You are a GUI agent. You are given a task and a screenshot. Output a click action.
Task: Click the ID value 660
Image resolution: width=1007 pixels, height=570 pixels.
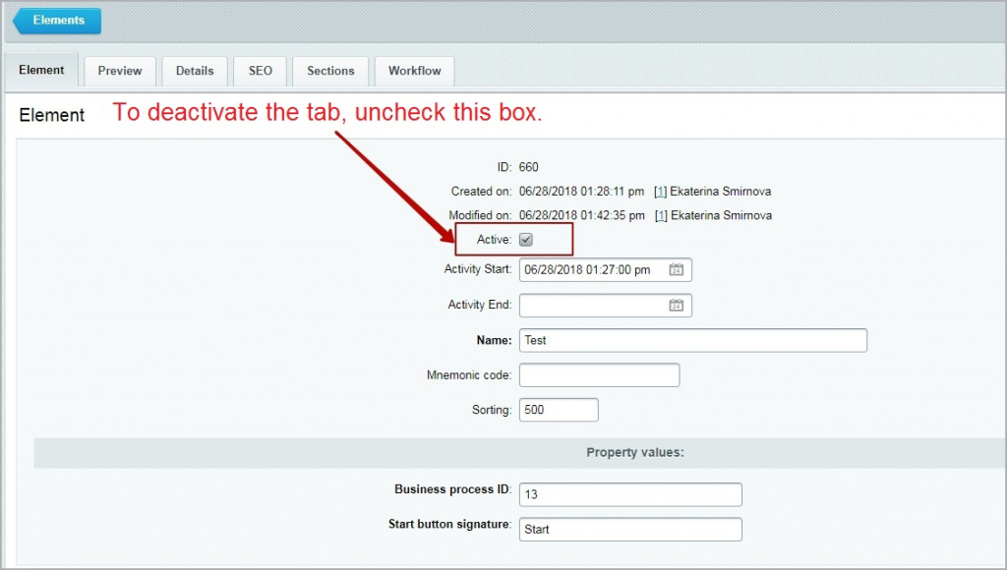tap(528, 167)
